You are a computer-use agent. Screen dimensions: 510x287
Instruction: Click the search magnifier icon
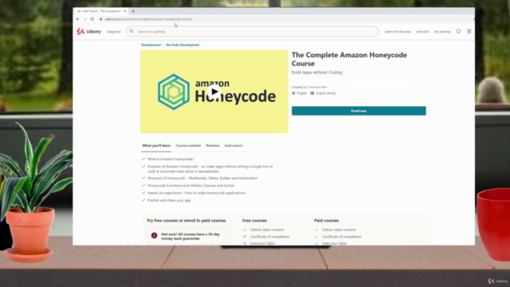point(131,32)
